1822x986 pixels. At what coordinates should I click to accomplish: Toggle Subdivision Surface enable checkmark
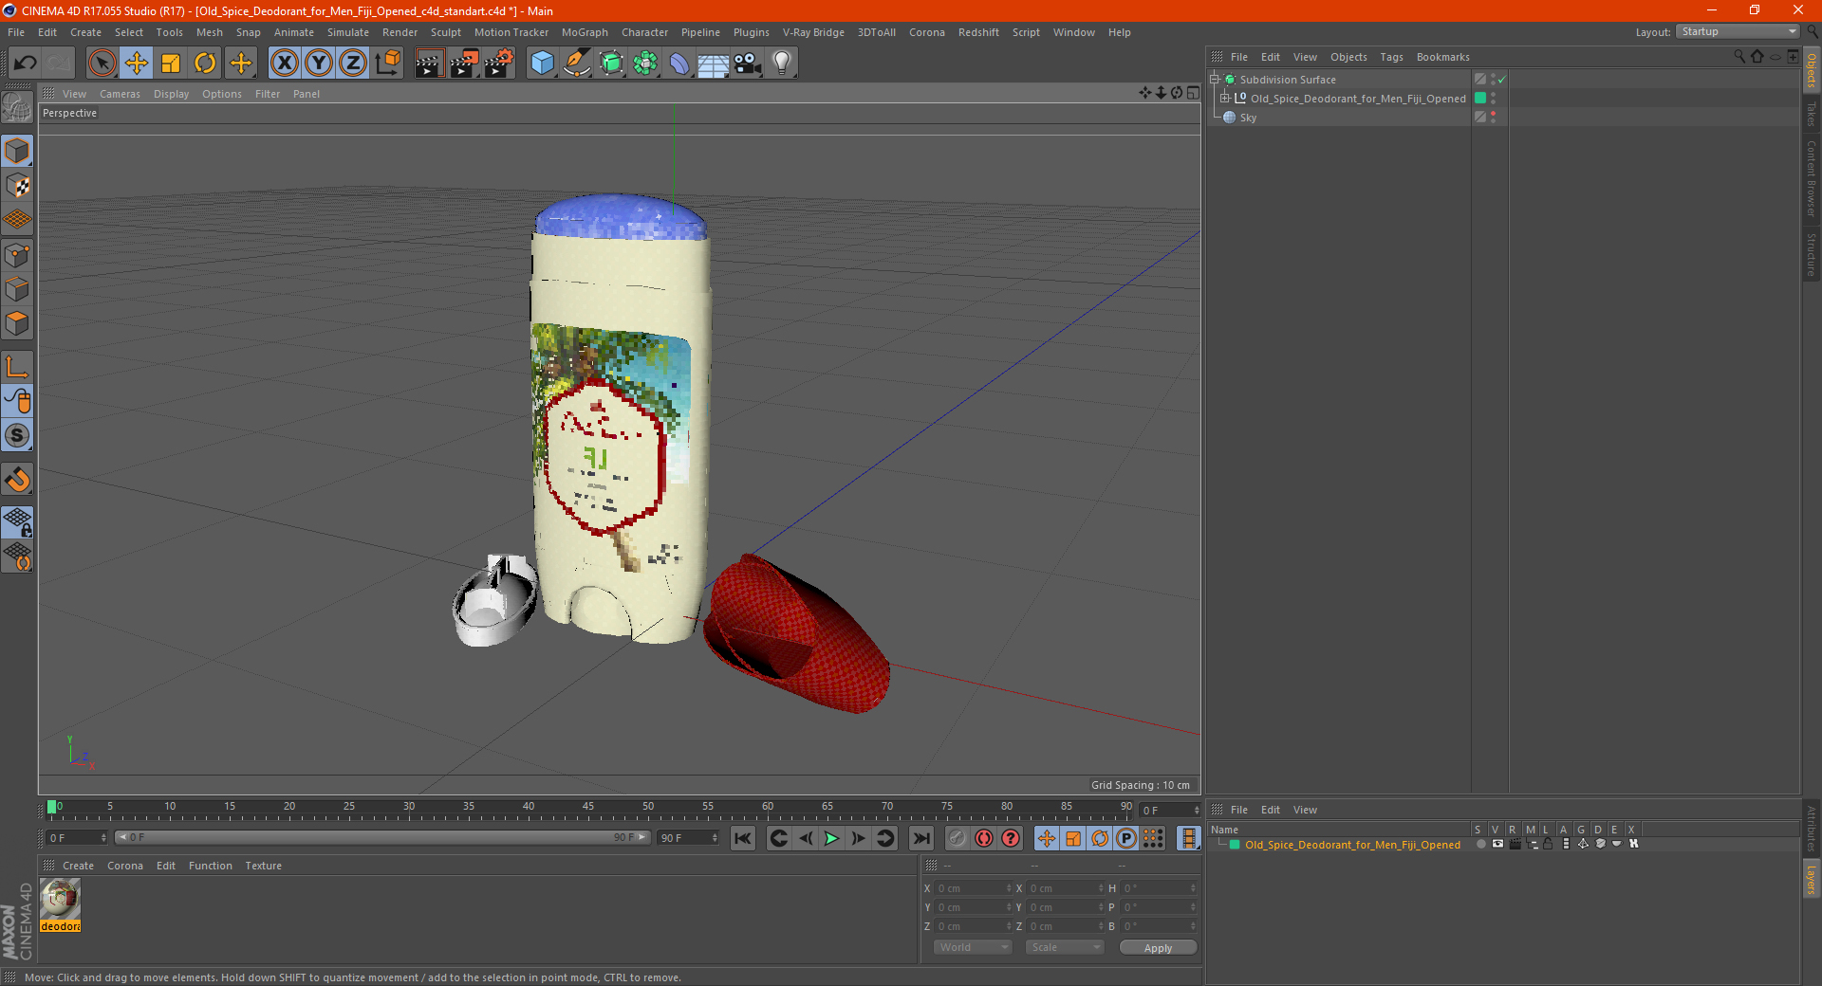coord(1501,80)
